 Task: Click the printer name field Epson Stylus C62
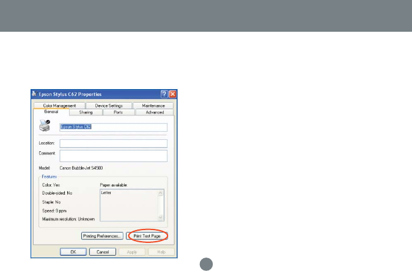coord(113,127)
